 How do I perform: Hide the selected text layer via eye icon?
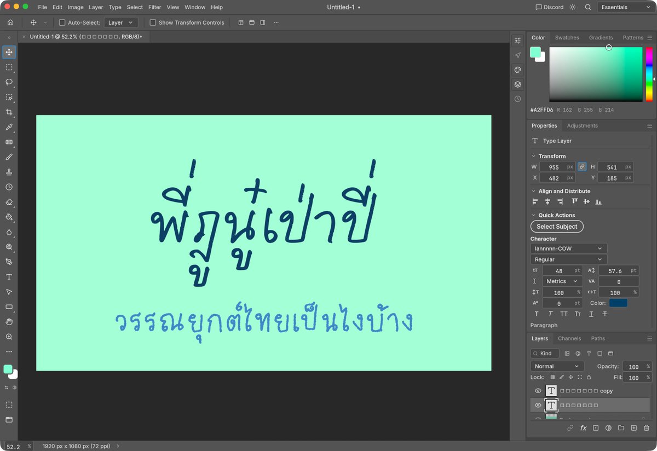pyautogui.click(x=538, y=406)
